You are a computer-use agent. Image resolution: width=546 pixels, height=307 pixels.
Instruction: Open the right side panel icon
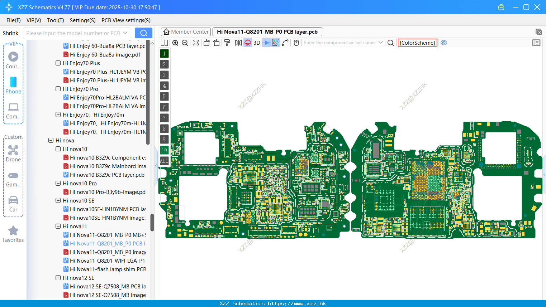click(536, 43)
